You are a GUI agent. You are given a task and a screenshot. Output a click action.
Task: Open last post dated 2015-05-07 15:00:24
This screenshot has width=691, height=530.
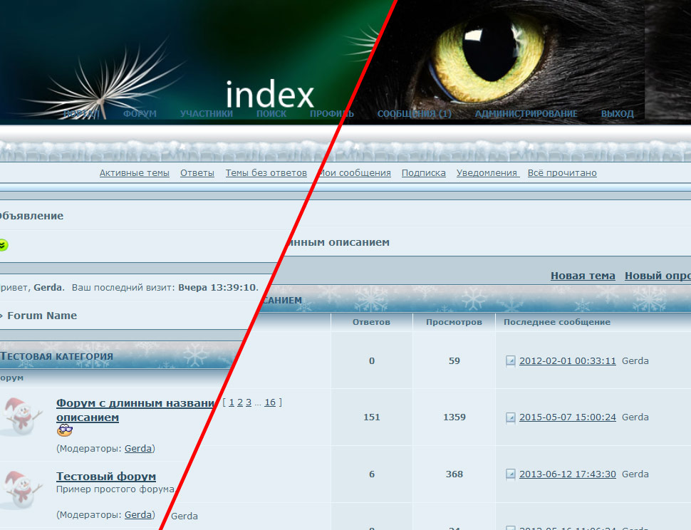(567, 417)
